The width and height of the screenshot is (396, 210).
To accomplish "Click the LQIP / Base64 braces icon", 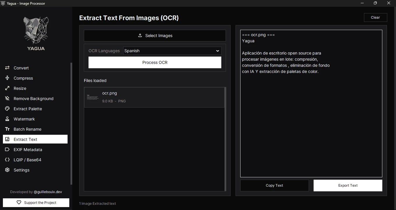I will click(7, 160).
